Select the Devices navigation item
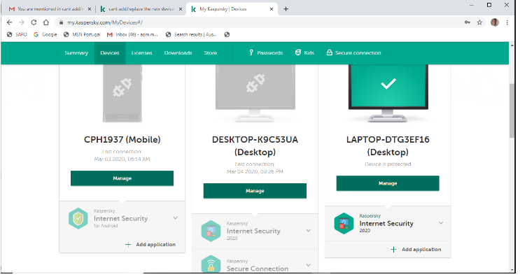The image size is (520, 277). (x=110, y=53)
